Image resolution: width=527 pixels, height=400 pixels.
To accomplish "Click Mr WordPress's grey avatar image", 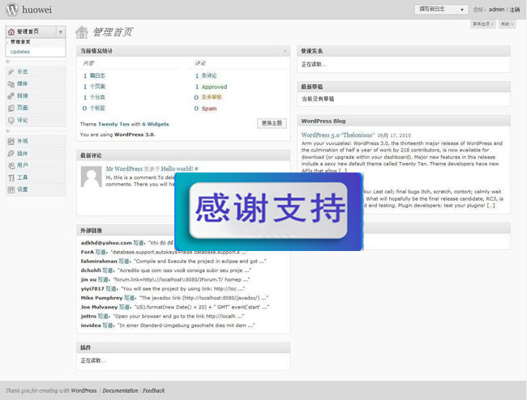I will pos(92,177).
